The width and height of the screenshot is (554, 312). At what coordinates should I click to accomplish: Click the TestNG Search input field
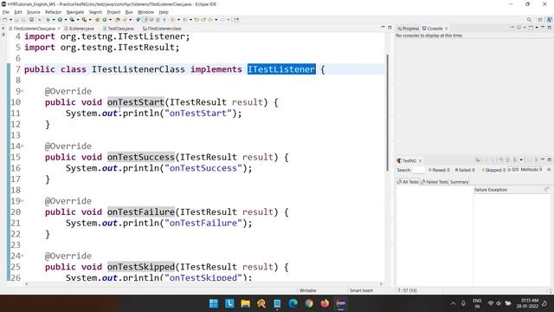point(419,170)
